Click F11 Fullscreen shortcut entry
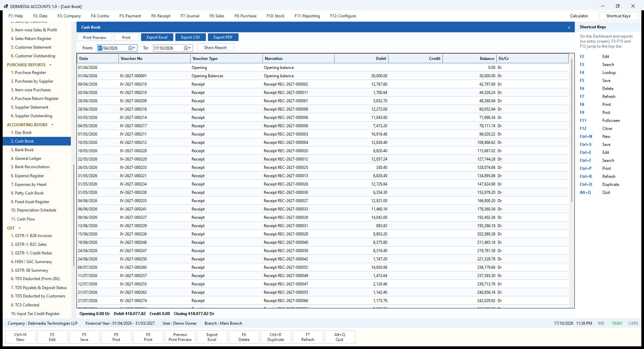This screenshot has height=349, width=644. coord(600,121)
